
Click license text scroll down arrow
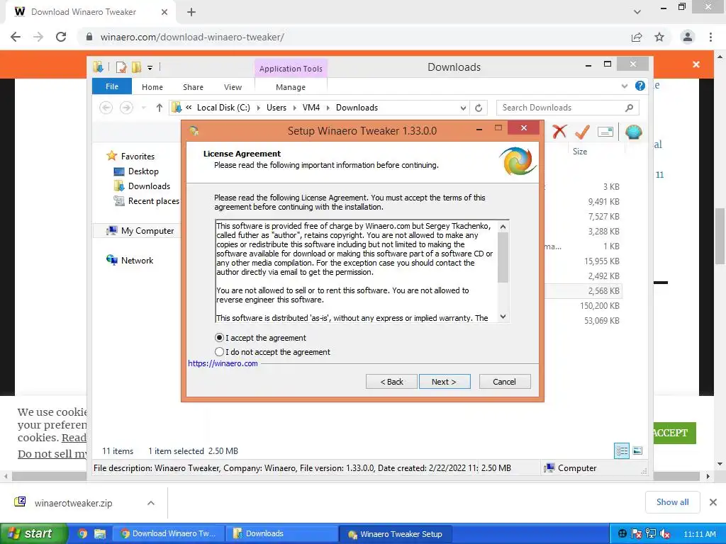[x=503, y=317]
